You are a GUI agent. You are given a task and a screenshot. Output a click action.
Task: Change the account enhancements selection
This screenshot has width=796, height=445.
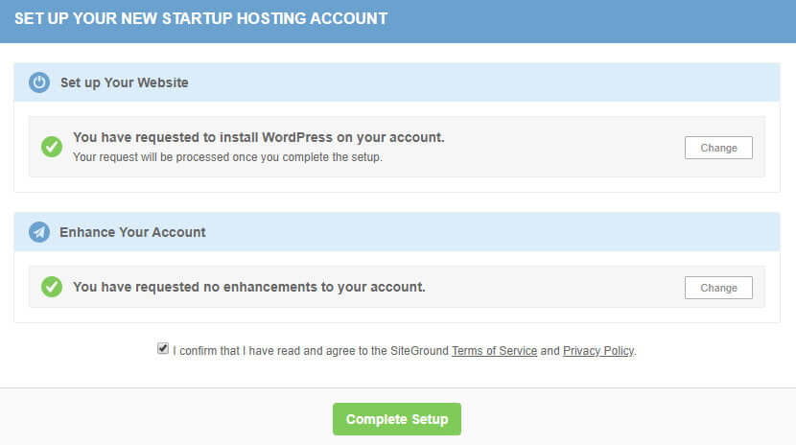pos(718,288)
